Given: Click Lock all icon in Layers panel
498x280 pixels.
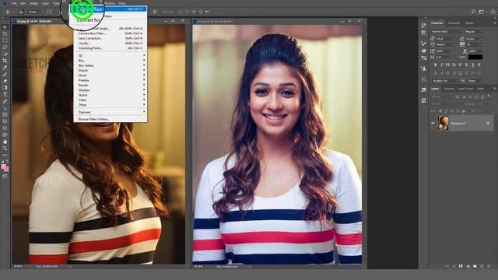Looking at the screenshot, I should tap(464, 110).
